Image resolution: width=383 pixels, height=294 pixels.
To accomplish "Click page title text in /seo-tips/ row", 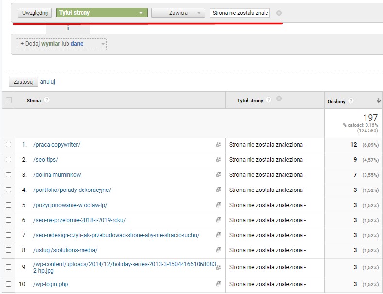I will tap(267, 160).
